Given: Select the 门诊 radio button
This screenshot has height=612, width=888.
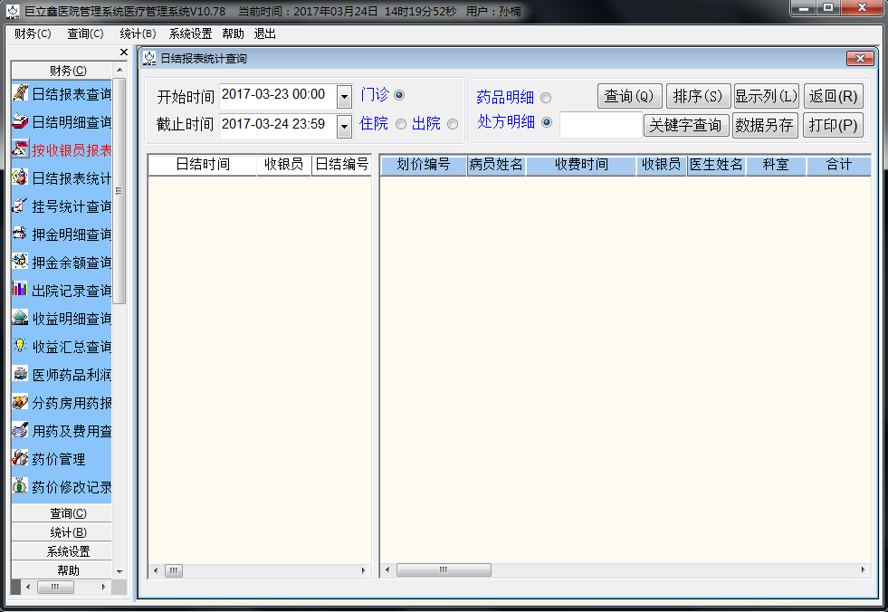Looking at the screenshot, I should click(x=399, y=95).
